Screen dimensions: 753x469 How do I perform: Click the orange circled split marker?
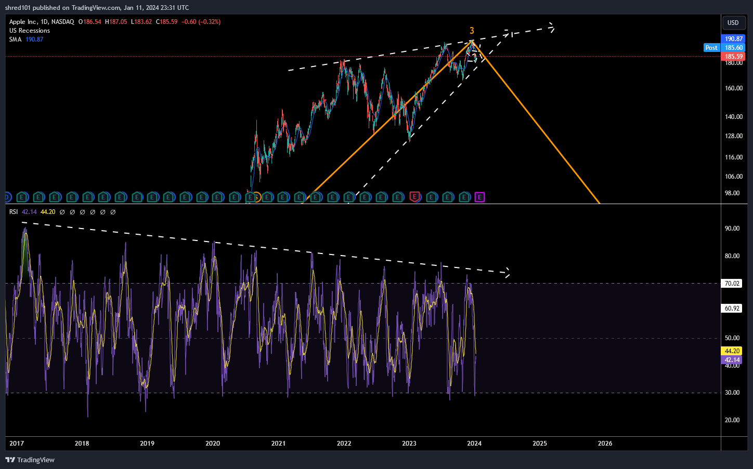pos(256,197)
